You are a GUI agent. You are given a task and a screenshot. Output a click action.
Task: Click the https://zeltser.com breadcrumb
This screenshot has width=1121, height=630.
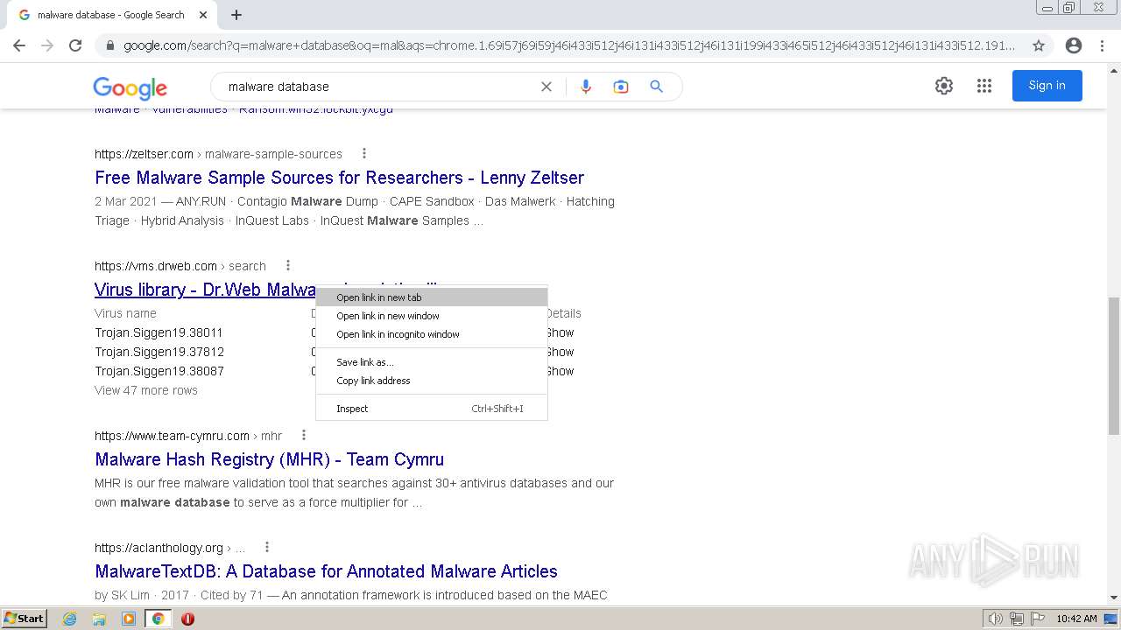[144, 154]
